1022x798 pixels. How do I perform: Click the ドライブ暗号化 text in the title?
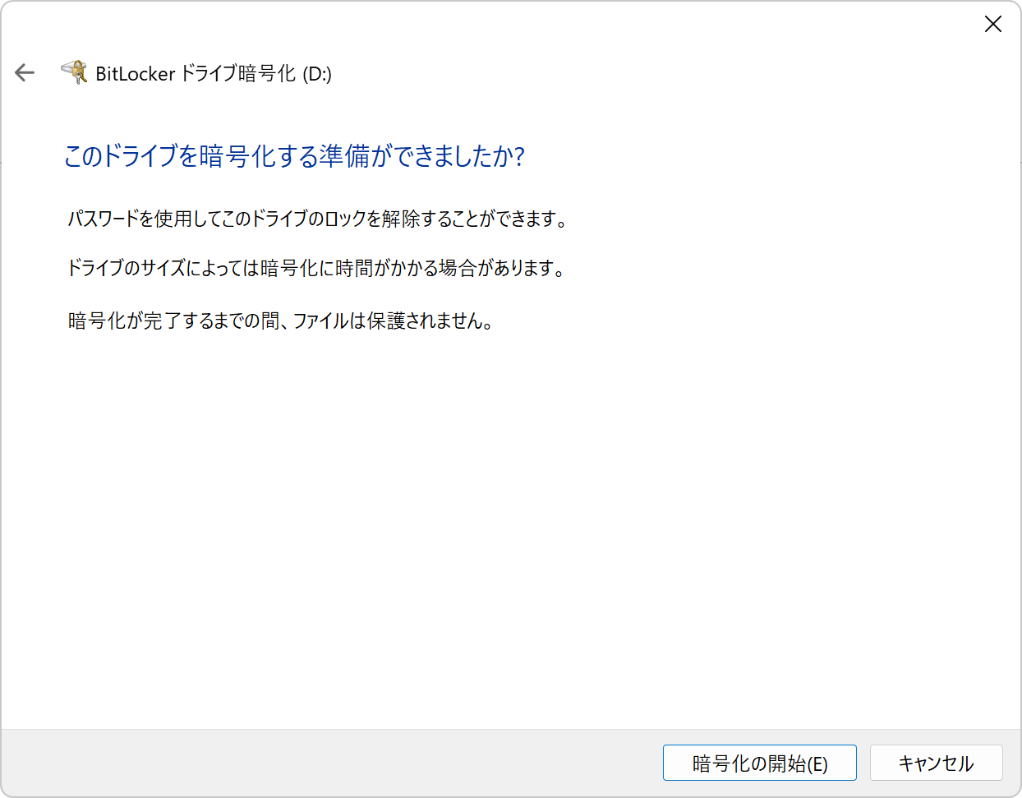(x=237, y=73)
